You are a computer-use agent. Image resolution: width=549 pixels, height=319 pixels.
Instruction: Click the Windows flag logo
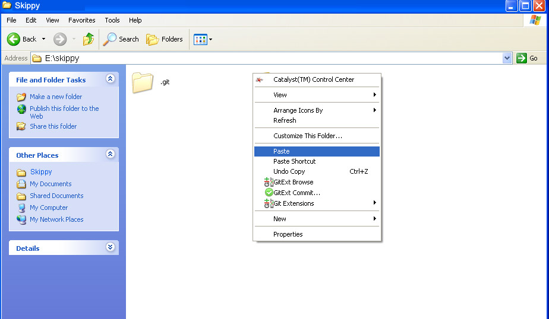(x=535, y=20)
